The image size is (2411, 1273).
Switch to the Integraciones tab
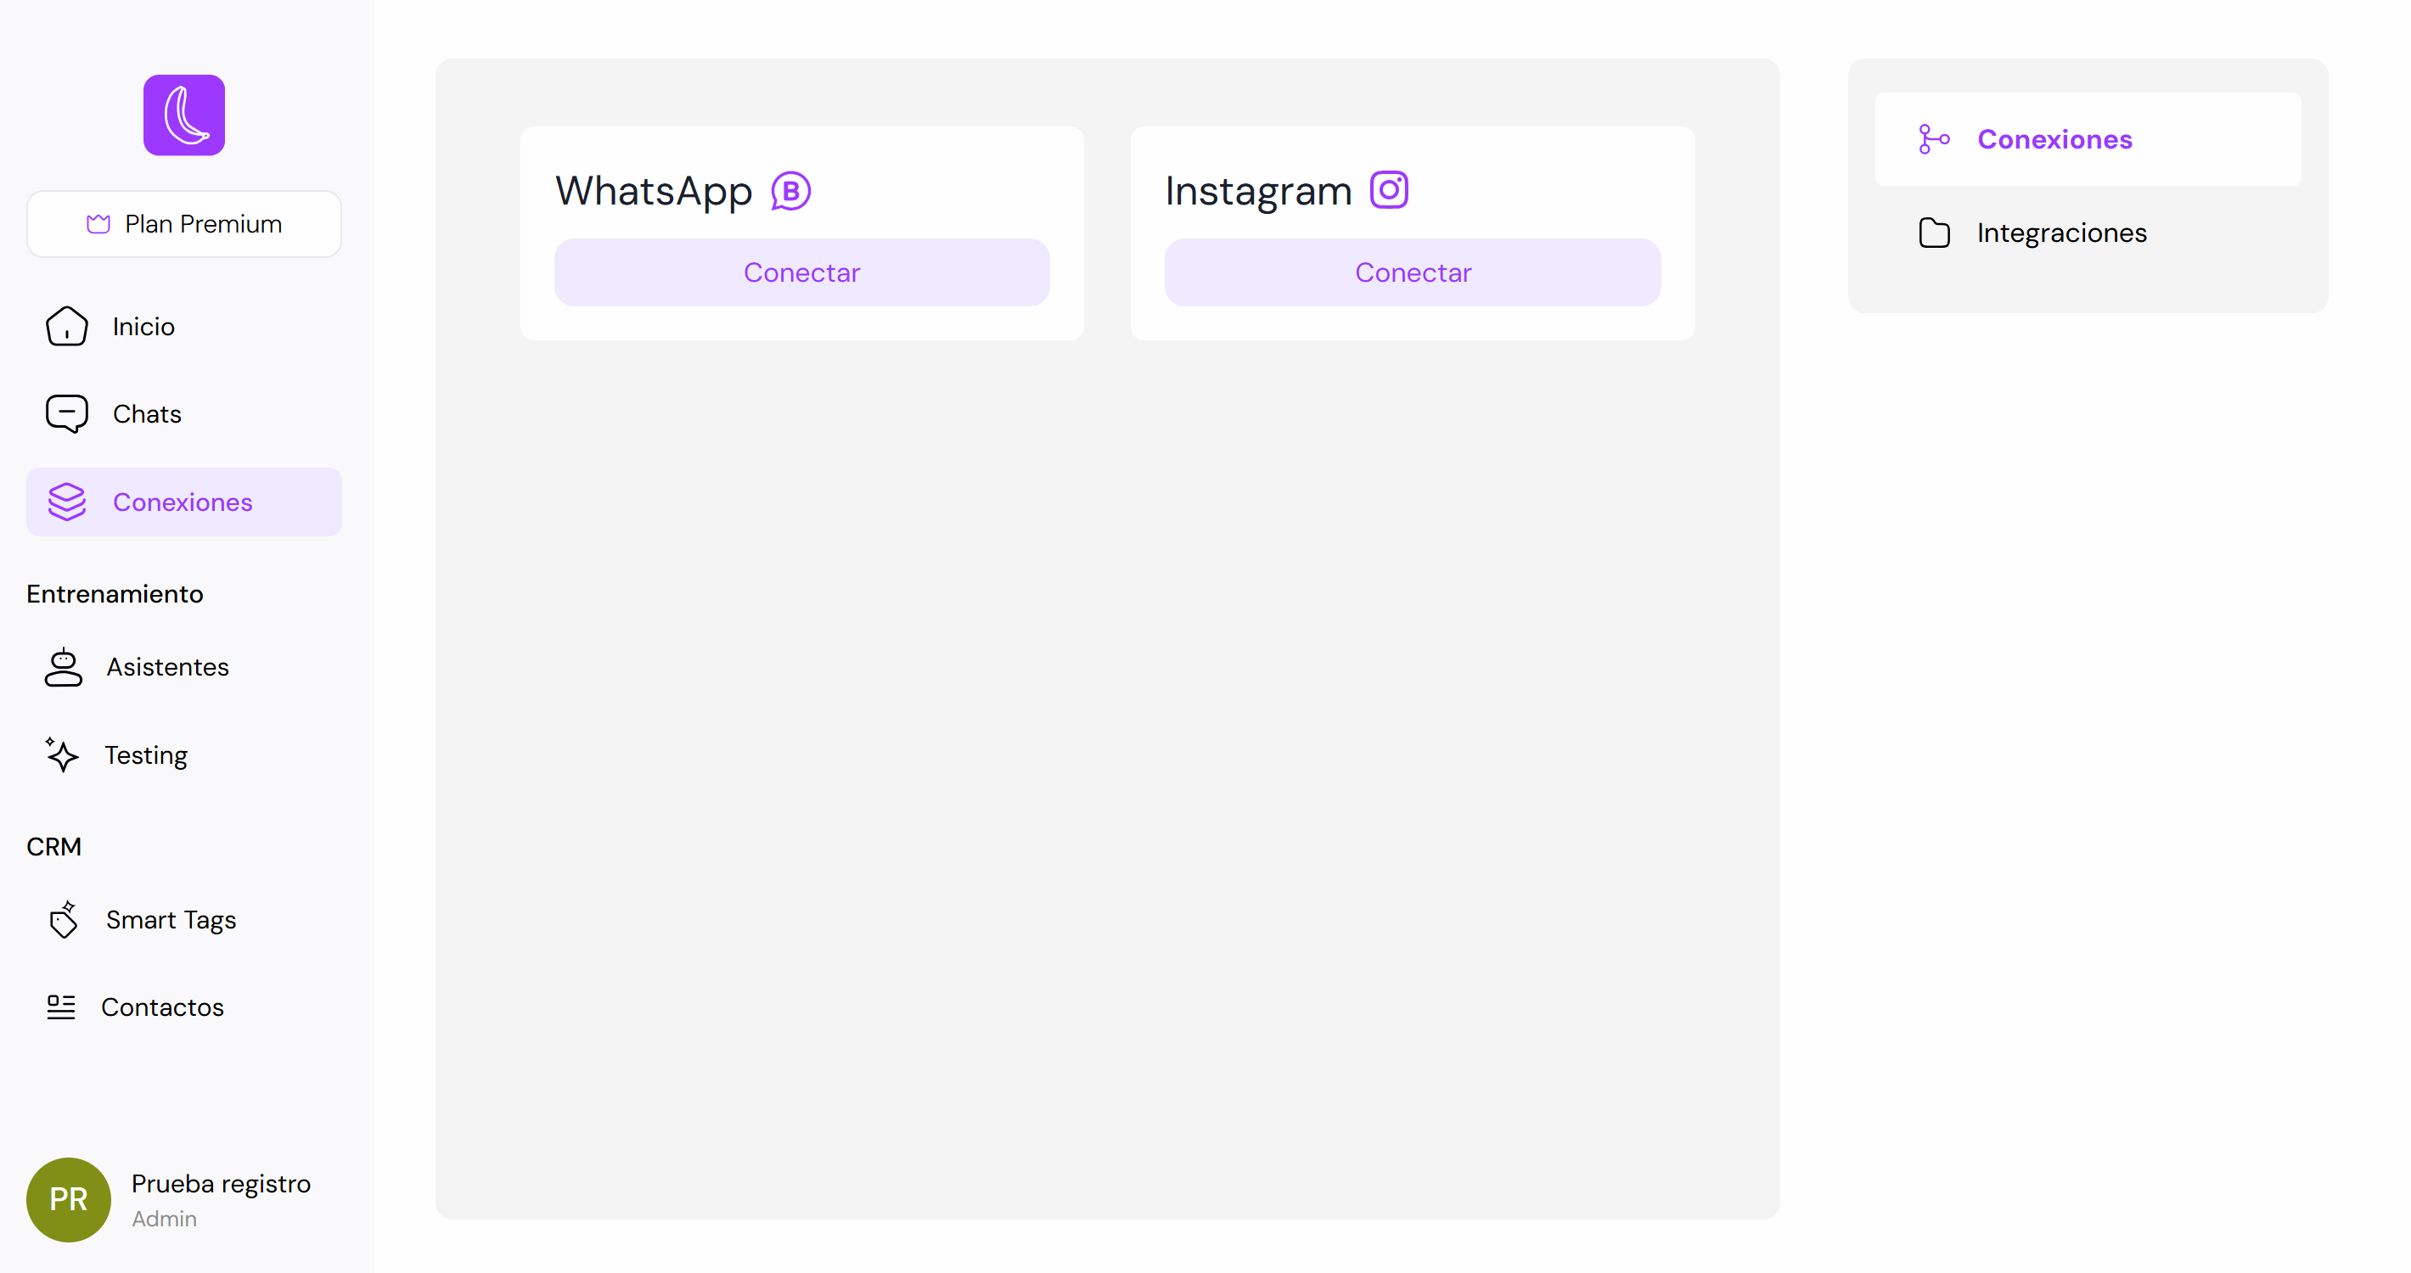pos(2060,233)
